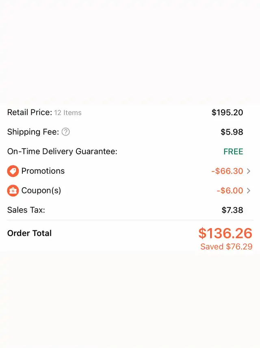Image resolution: width=260 pixels, height=348 pixels.
Task: Select the Shipping Fee label
Action: tap(33, 132)
